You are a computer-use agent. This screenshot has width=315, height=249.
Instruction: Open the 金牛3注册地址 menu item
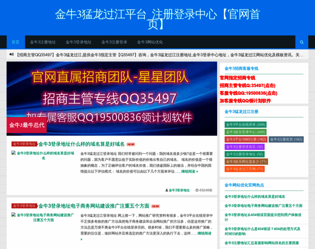(43, 42)
